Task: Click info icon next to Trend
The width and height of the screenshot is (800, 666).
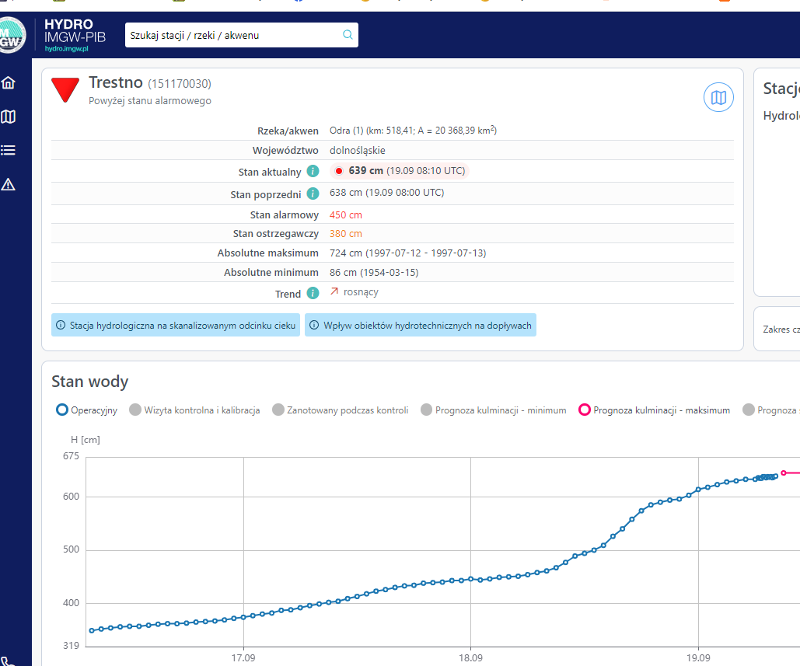Action: pos(313,293)
